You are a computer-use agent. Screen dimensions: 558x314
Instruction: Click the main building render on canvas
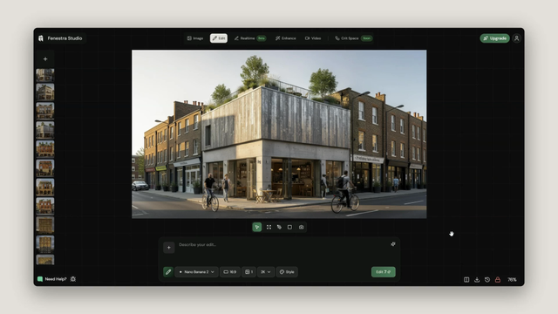coord(279,133)
